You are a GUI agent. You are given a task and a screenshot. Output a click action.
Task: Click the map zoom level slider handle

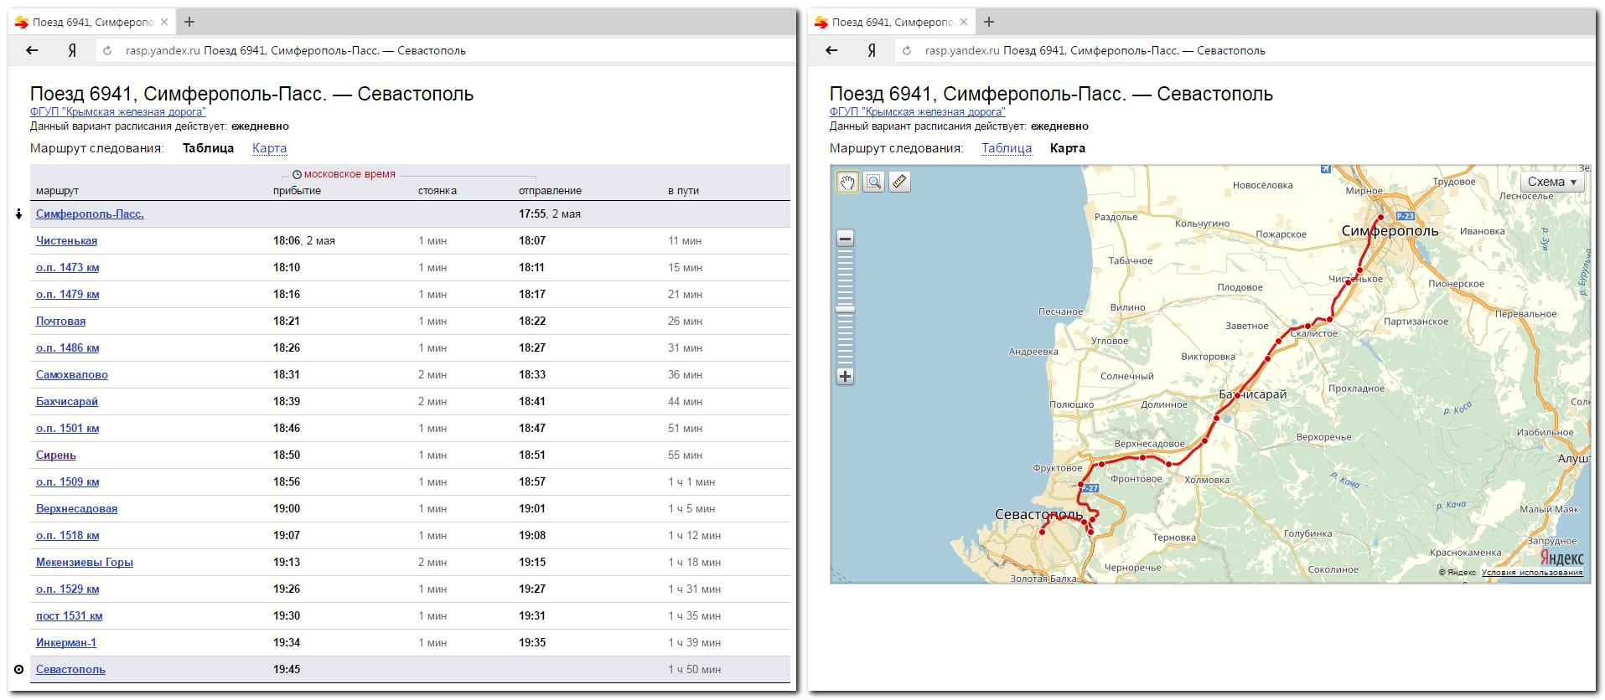click(845, 309)
